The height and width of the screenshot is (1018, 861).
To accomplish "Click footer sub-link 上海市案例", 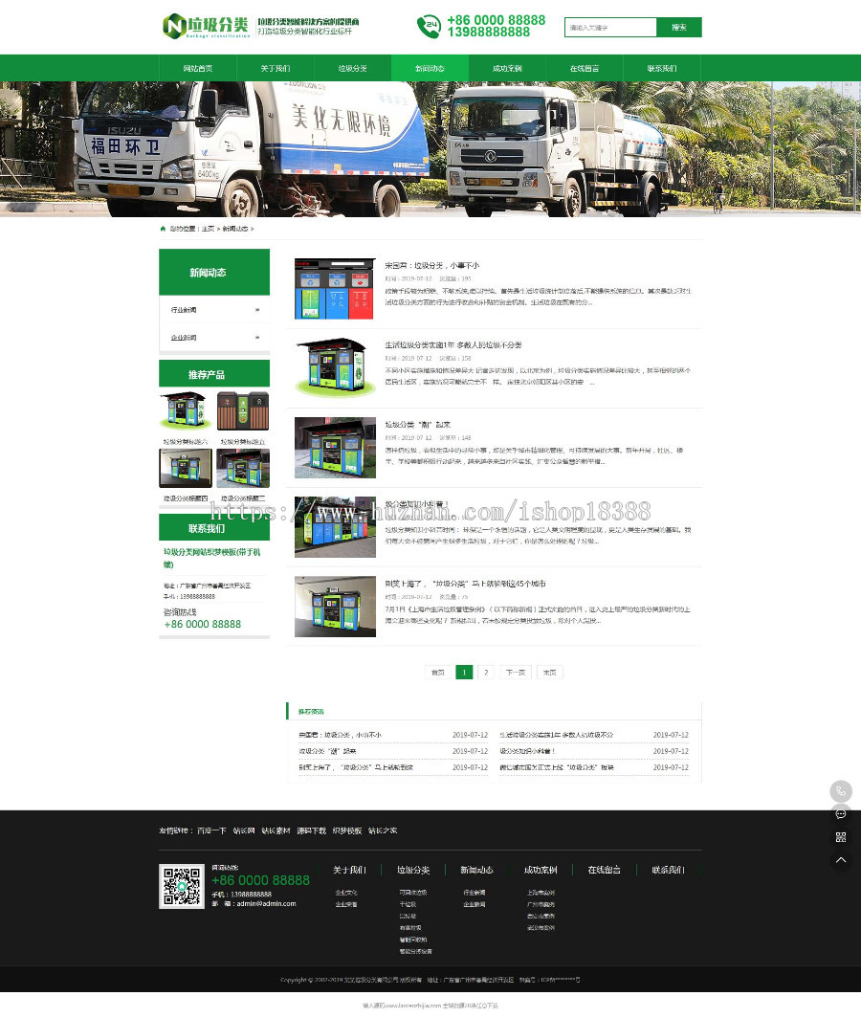I will (x=541, y=893).
